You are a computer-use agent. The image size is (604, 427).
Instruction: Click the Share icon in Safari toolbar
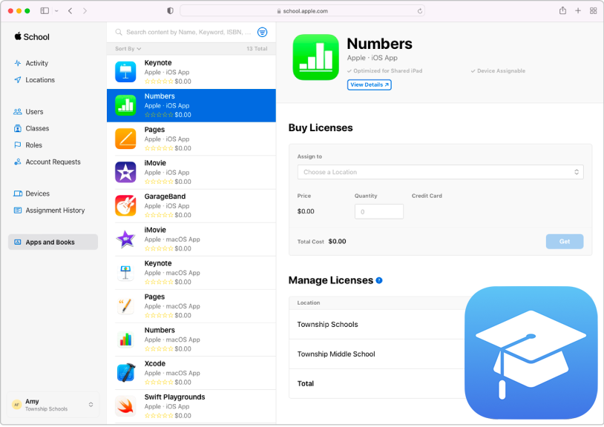click(x=562, y=11)
